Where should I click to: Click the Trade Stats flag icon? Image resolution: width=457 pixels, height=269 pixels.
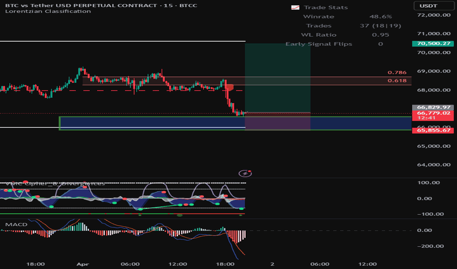coord(295,8)
